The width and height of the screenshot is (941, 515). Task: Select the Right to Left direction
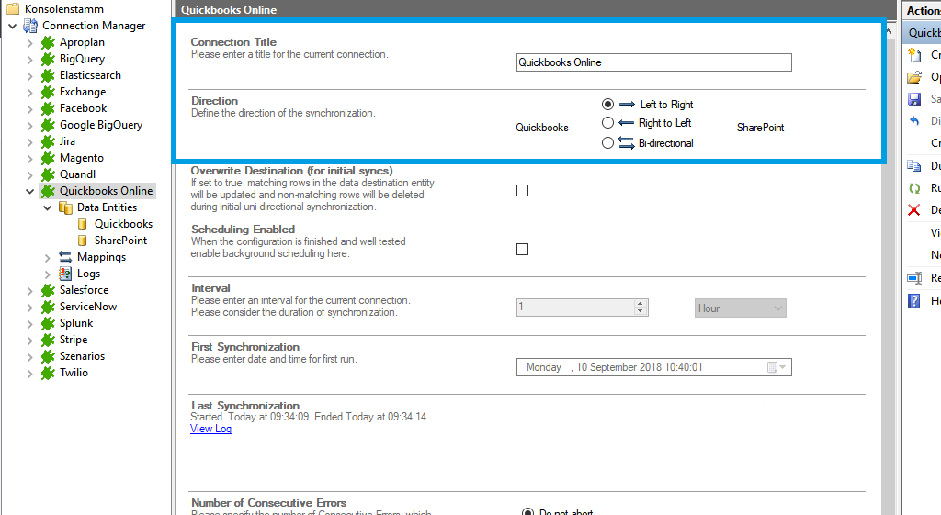pyautogui.click(x=607, y=123)
